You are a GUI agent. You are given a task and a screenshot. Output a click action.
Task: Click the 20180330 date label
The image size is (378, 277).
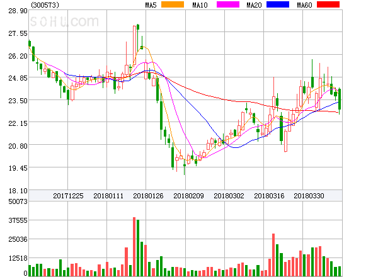pyautogui.click(x=309, y=196)
